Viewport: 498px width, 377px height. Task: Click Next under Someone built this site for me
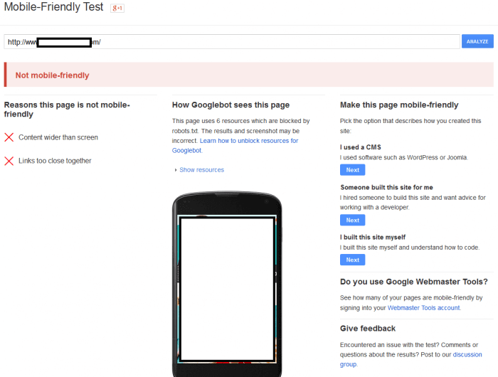point(352,220)
